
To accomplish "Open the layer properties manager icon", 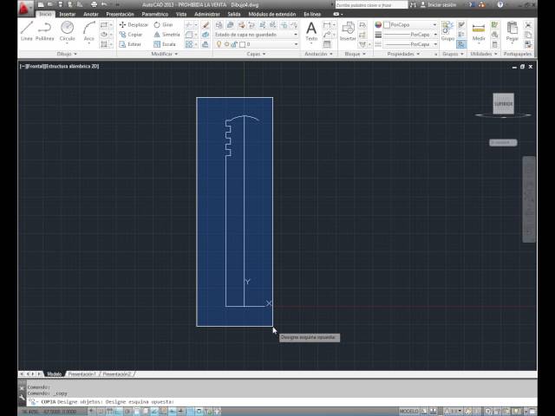I will click(219, 25).
